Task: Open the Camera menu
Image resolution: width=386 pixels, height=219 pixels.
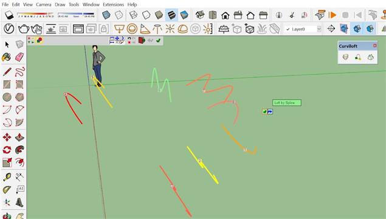Action: (x=44, y=4)
